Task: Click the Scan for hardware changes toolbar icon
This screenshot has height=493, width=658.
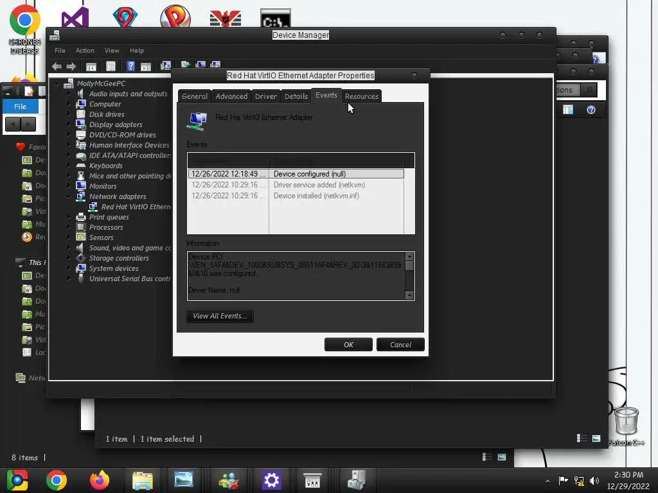Action: 166,66
